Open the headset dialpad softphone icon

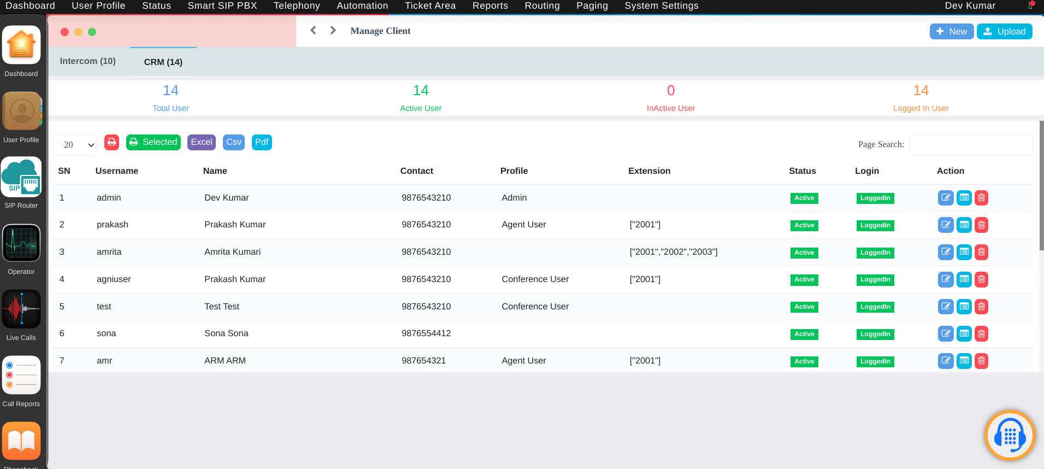(1010, 436)
